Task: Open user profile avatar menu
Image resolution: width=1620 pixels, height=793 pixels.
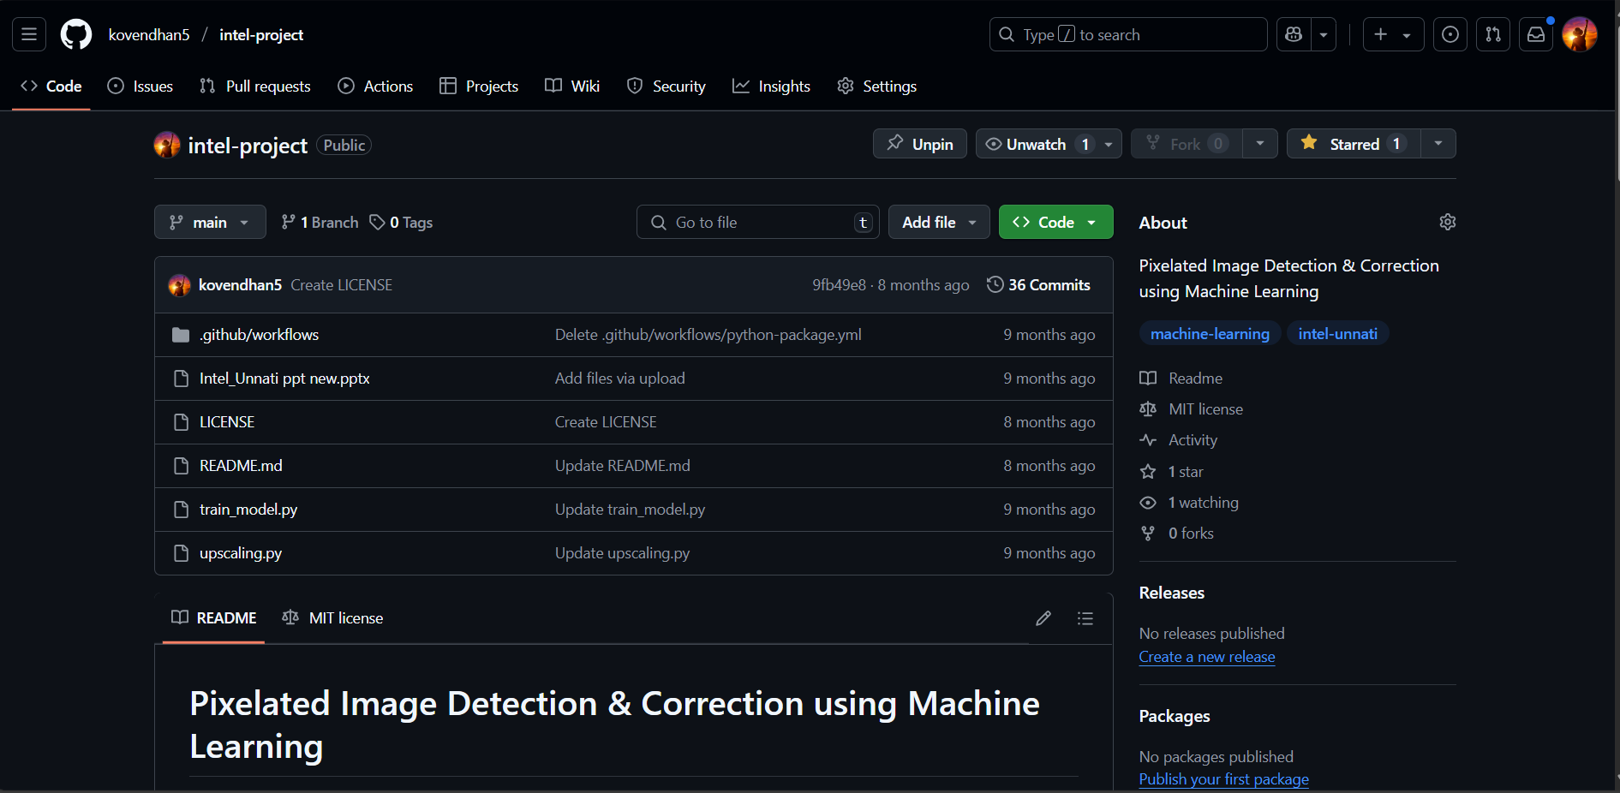Action: click(1580, 34)
